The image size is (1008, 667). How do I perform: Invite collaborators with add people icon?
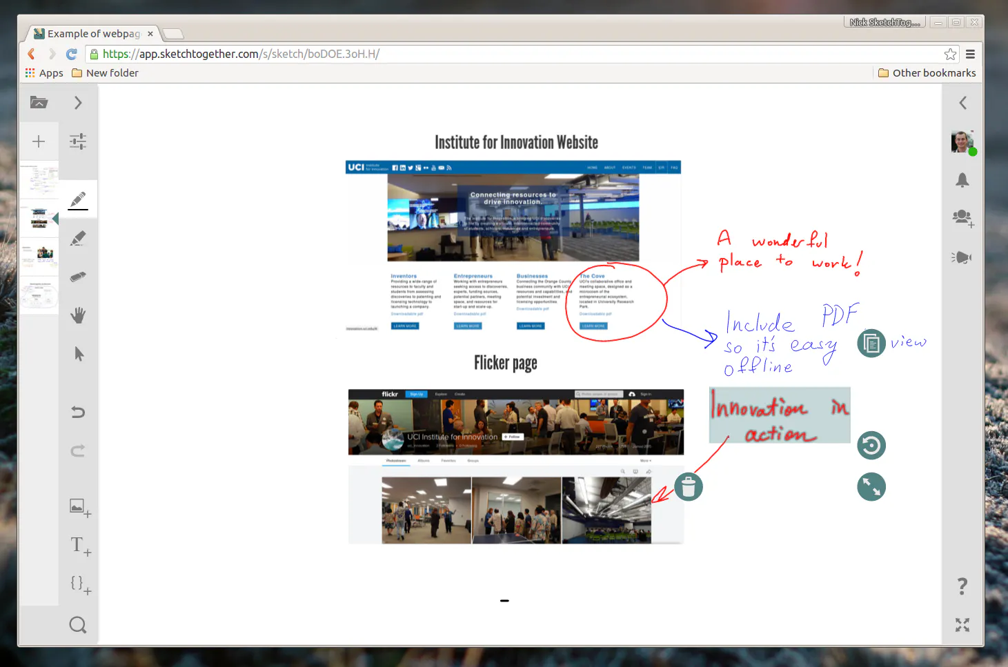[963, 219]
